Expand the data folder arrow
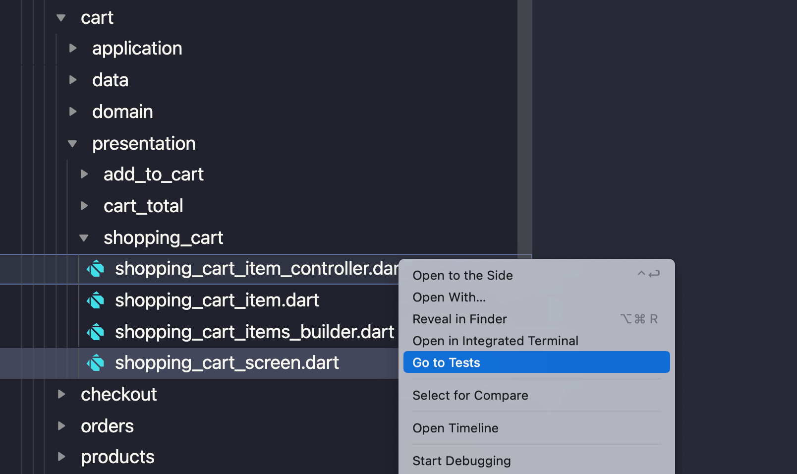Image resolution: width=797 pixels, height=474 pixels. (73, 80)
